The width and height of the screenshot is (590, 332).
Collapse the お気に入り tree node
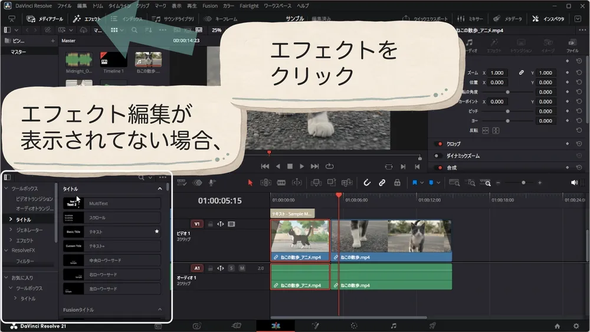tap(6, 278)
